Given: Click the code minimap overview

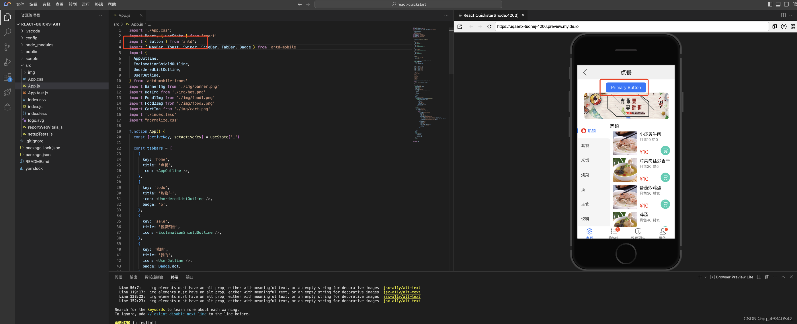Looking at the screenshot, I should click(x=429, y=84).
